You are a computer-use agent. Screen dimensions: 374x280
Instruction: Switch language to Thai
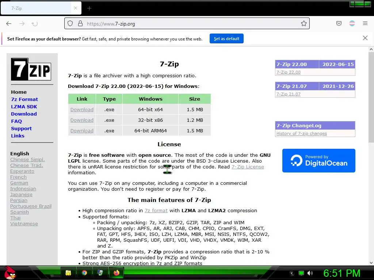click(15, 218)
